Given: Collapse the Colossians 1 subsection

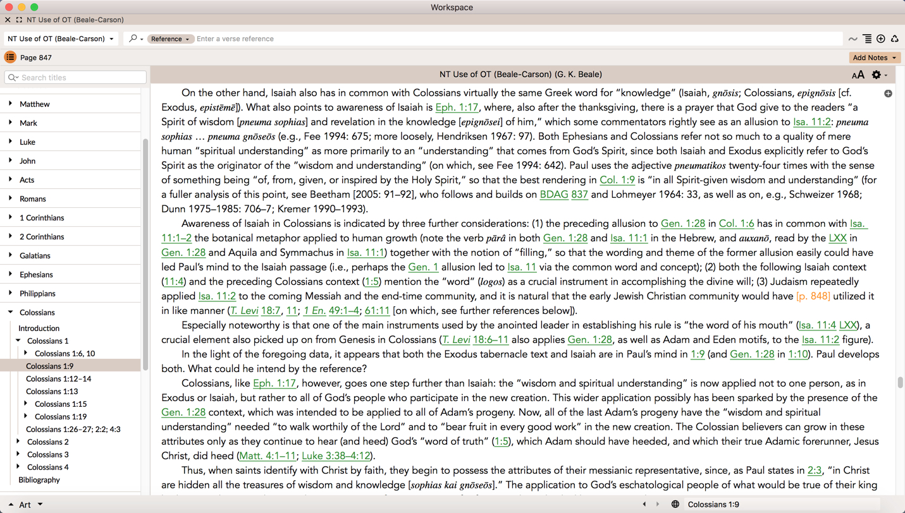Looking at the screenshot, I should tap(18, 341).
